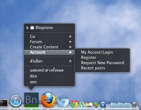Open QuickTime Player from the Dock
The width and height of the screenshot is (141, 110).
pyautogui.click(x=103, y=105)
